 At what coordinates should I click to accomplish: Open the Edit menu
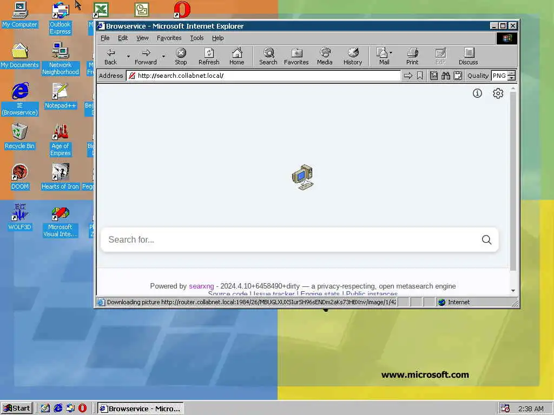point(123,38)
